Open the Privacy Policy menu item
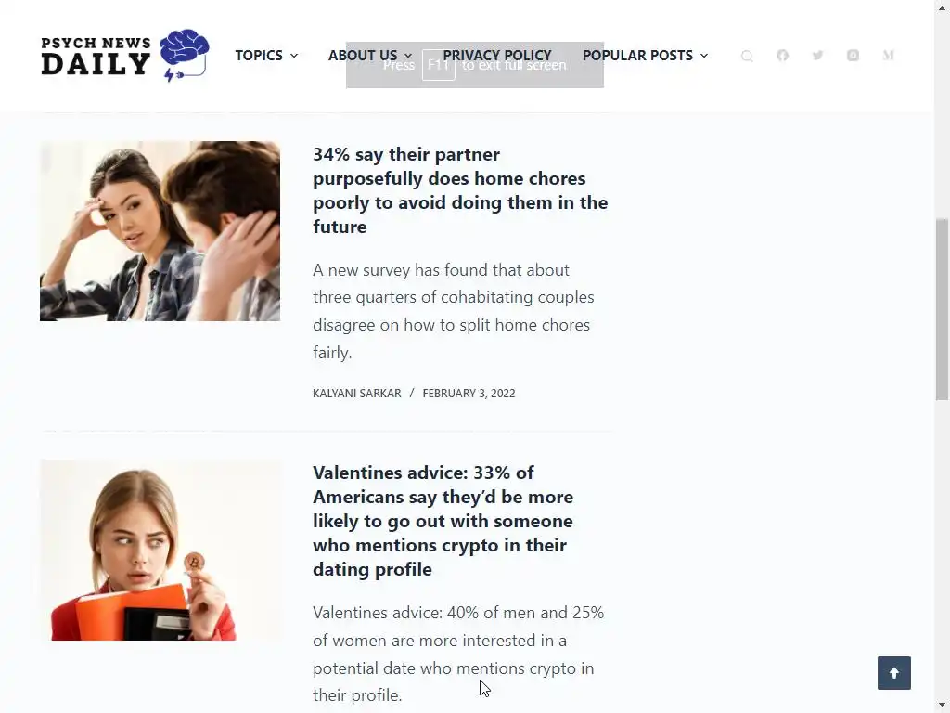The width and height of the screenshot is (950, 713). 497,55
